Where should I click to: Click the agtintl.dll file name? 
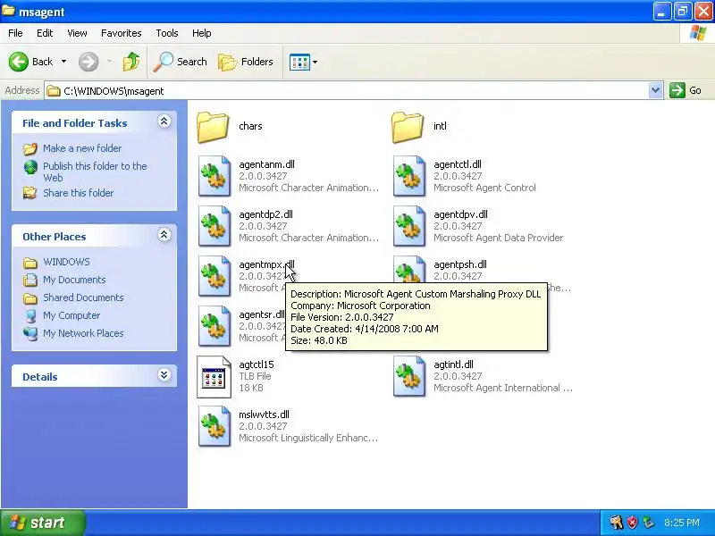(x=453, y=364)
